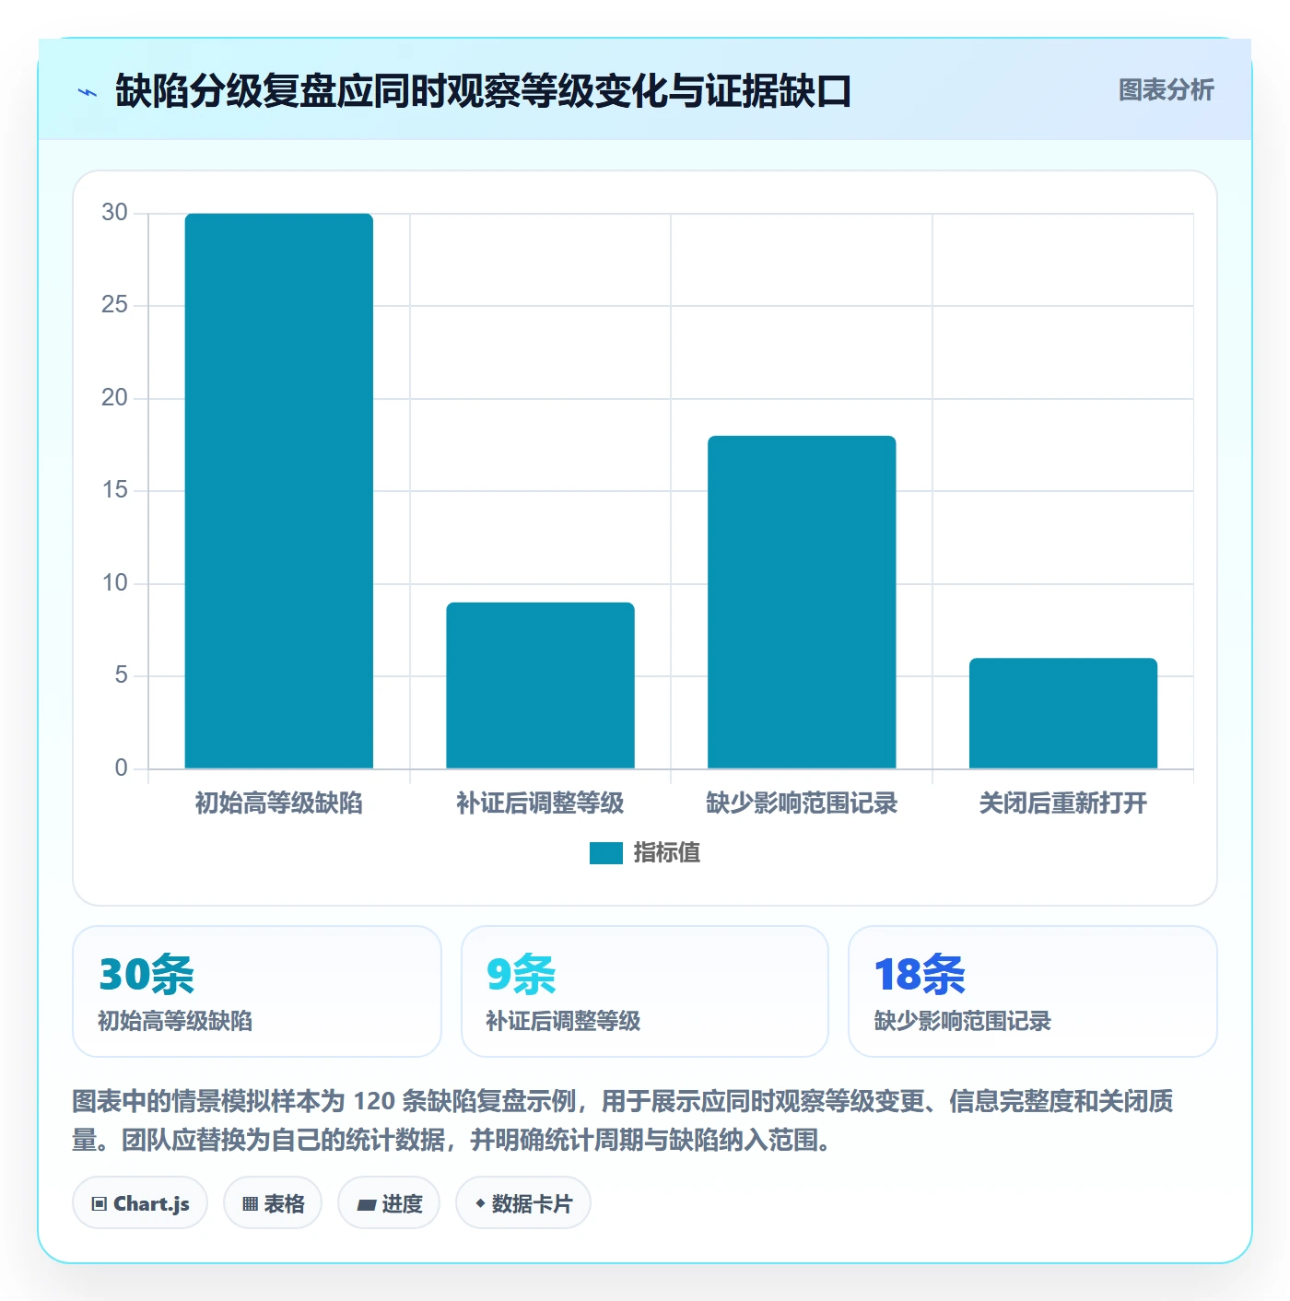Click 初始高等级缺陷 caption under 30条 card

175,1021
